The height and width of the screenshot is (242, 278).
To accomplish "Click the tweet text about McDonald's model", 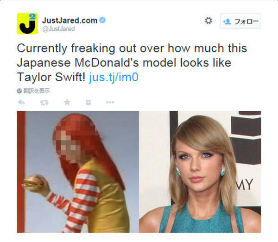I will pyautogui.click(x=132, y=62).
